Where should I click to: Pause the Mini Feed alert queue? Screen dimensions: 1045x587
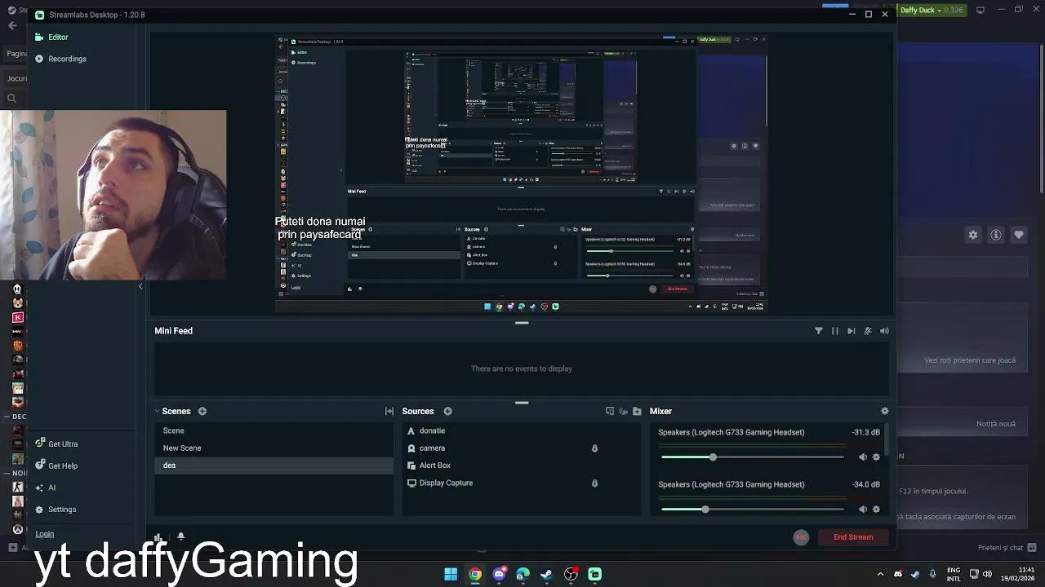[834, 331]
